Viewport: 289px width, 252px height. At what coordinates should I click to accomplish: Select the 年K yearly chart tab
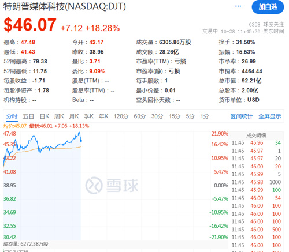103,116
